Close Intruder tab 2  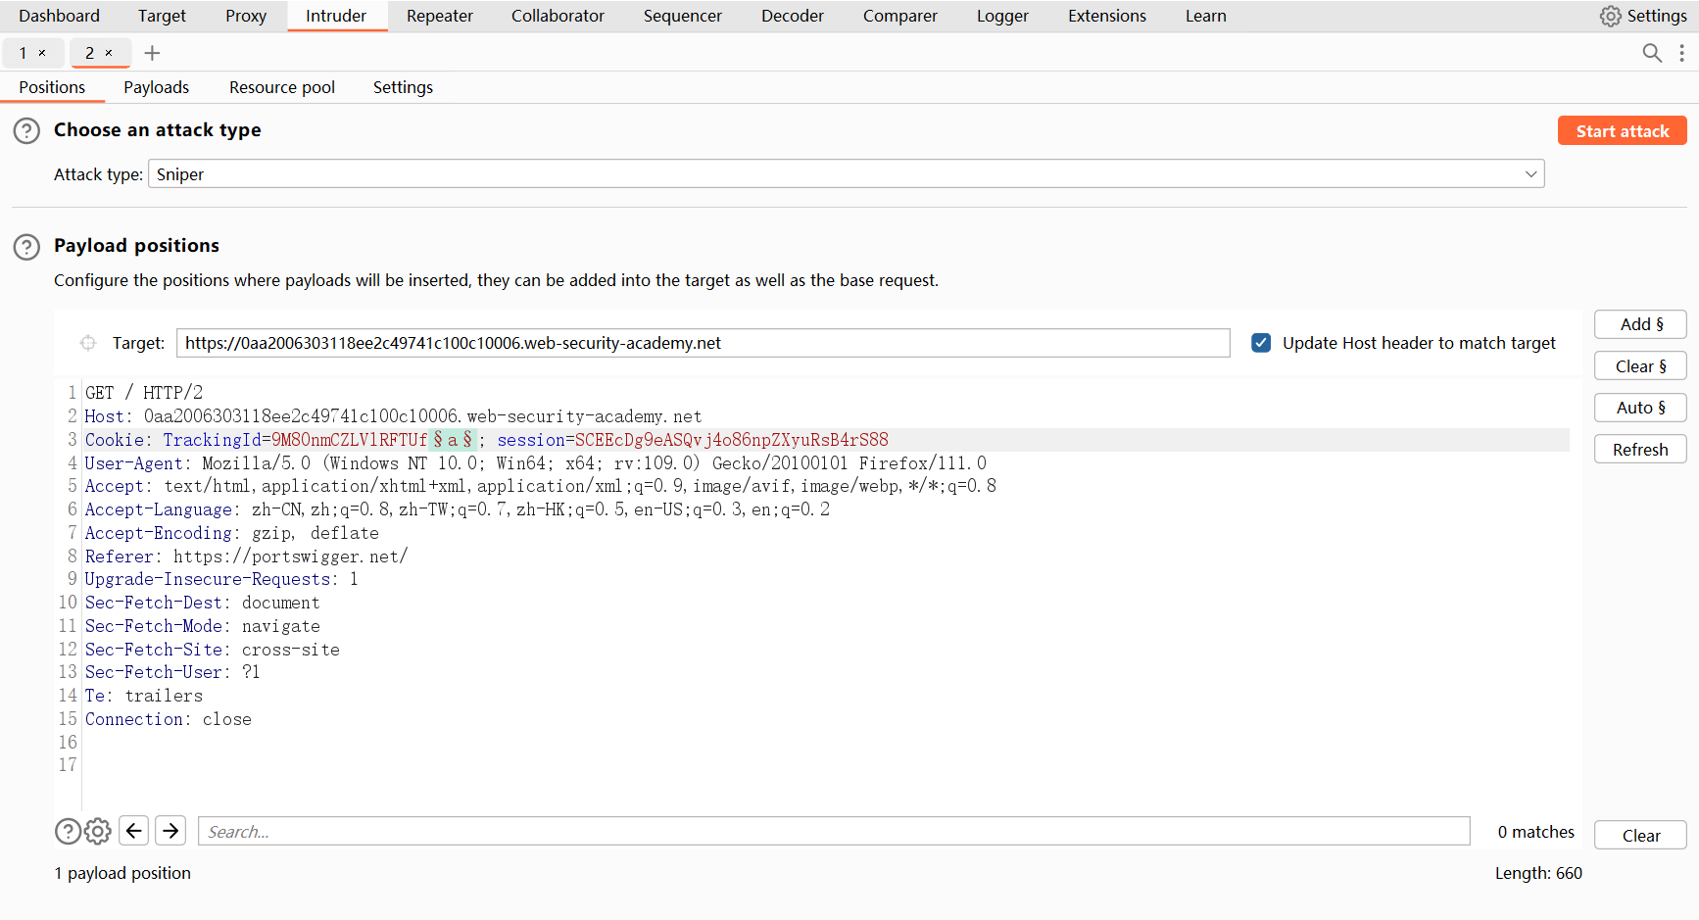coord(109,53)
